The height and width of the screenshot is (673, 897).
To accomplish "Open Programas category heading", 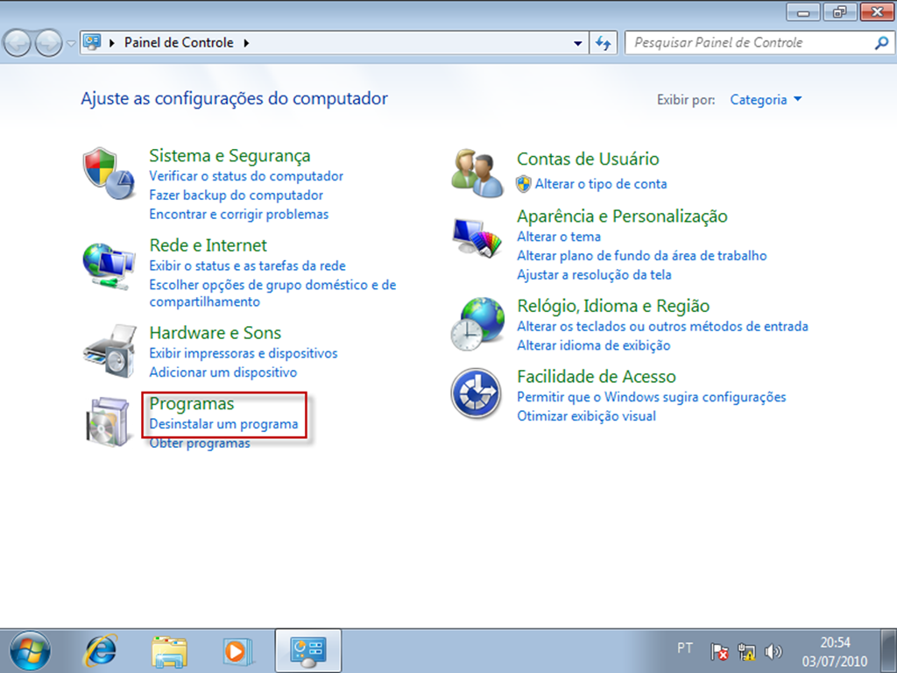I will tap(192, 403).
